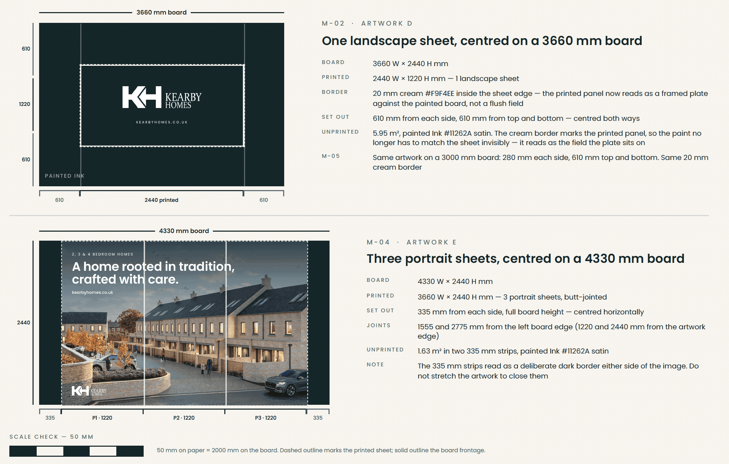Click the 'M-04 · ARTWORK E' label

412,242
